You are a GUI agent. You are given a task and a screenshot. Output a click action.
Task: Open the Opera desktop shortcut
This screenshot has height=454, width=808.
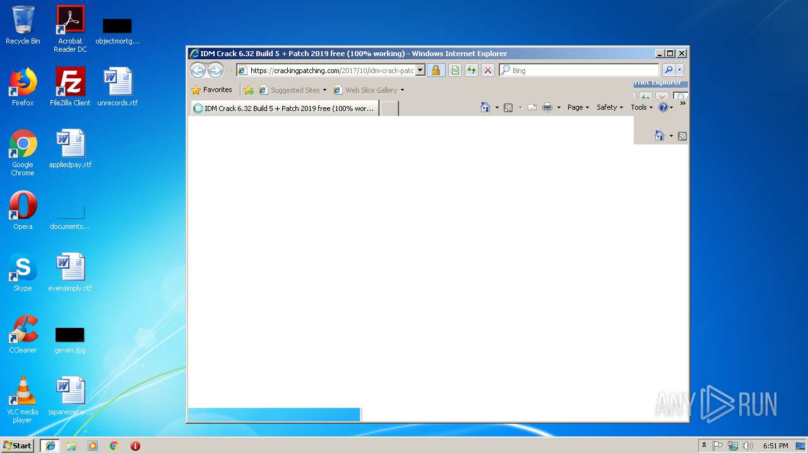23,211
